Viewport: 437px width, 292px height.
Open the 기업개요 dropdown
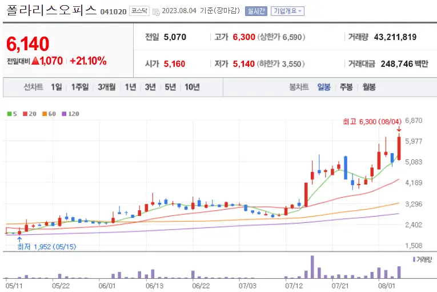(287, 11)
